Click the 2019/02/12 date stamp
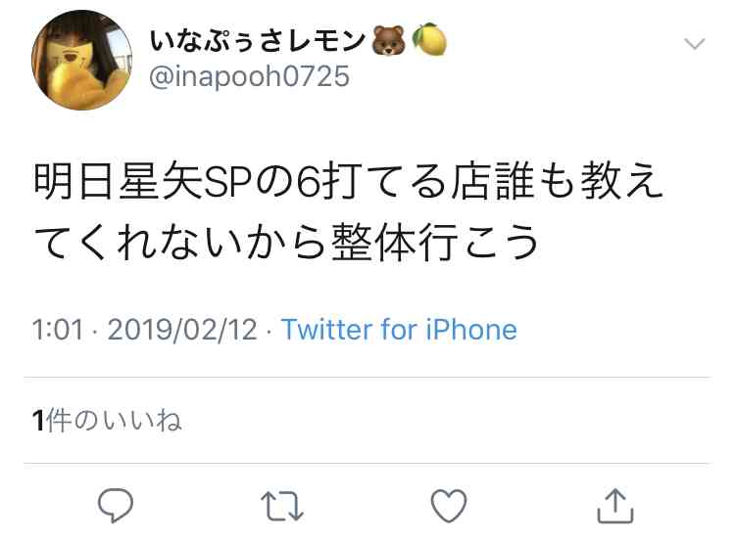Screen dimensions: 735x544 [183, 330]
